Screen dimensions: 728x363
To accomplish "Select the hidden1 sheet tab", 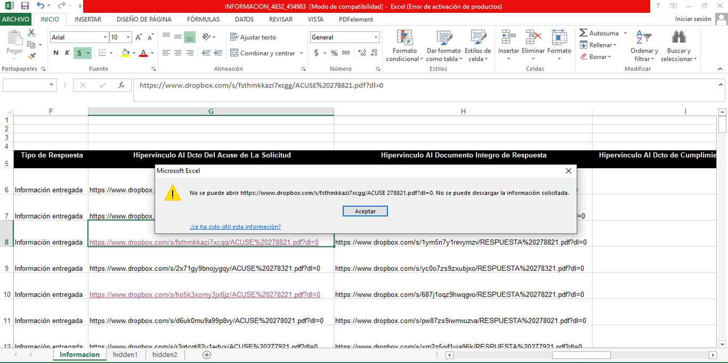I will tap(125, 354).
